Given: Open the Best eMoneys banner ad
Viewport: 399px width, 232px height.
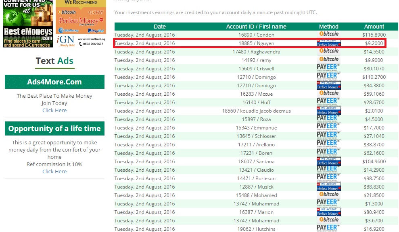Looking at the screenshot, I should pos(28,24).
